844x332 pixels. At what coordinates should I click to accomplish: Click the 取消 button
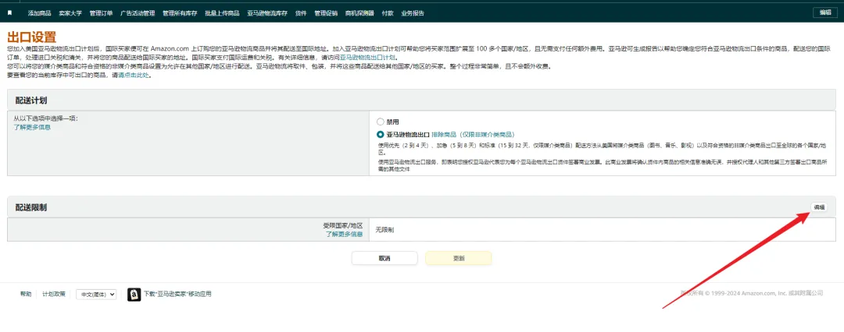pos(384,258)
